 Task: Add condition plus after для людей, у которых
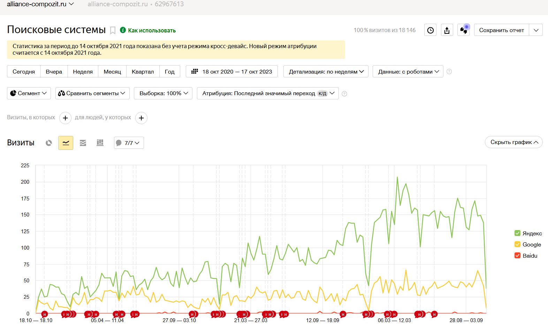[141, 118]
